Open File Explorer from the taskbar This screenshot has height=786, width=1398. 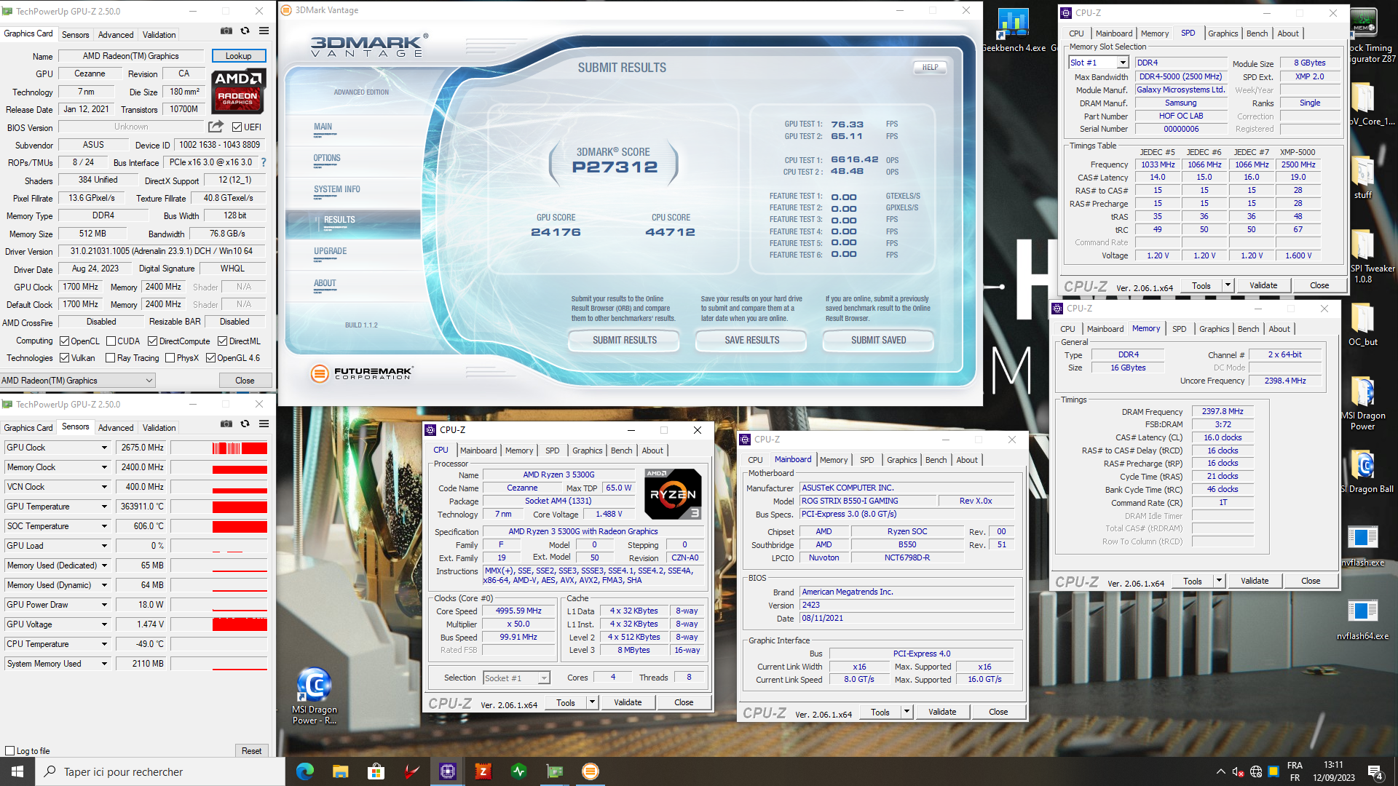[340, 771]
